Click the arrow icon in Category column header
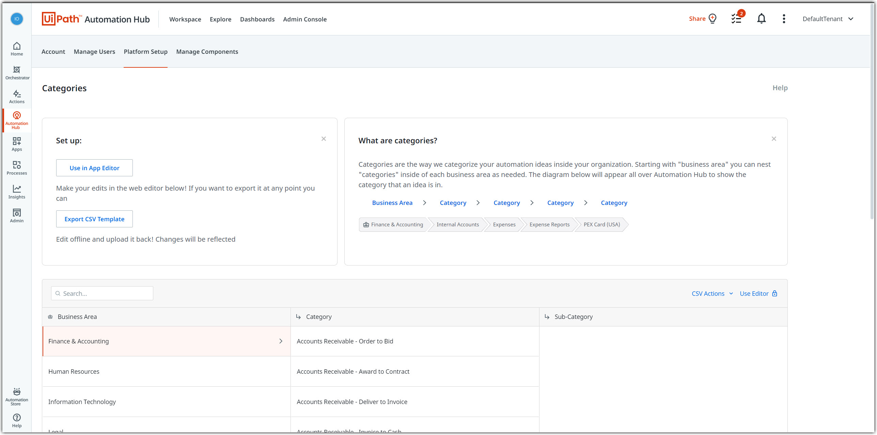Viewport: 877px width, 435px height. click(298, 317)
